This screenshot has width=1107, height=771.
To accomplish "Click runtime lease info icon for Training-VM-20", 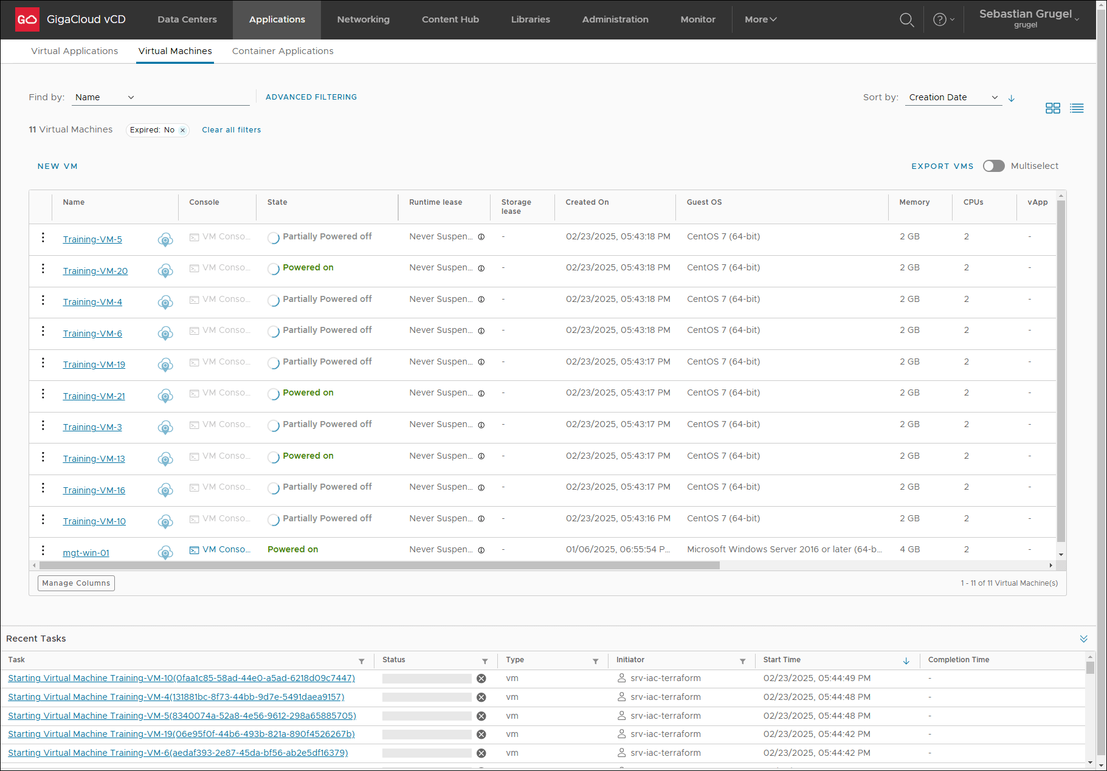I will tap(481, 269).
